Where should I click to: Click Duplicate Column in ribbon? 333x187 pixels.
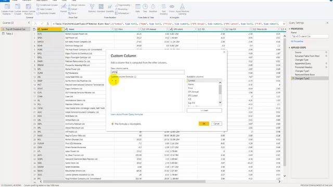pos(46,13)
